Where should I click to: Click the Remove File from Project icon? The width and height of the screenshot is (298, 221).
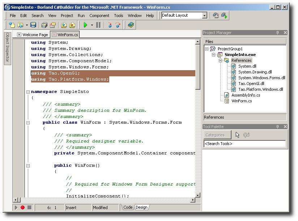(72, 25)
